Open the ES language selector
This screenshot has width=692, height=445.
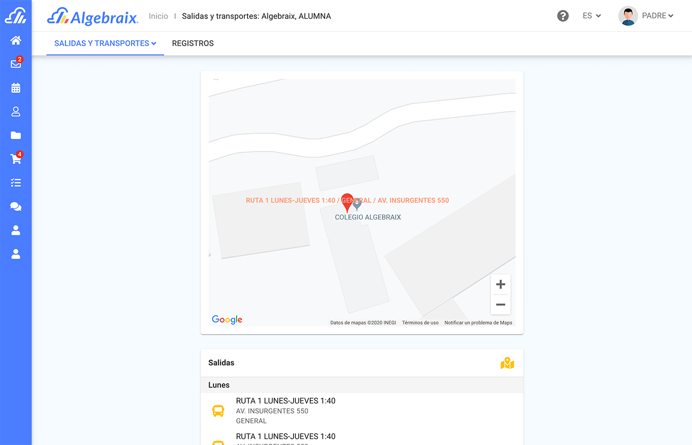coord(592,16)
